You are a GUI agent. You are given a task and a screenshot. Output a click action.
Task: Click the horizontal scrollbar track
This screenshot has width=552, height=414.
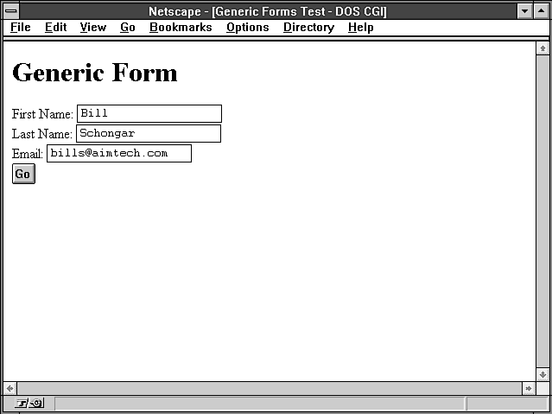(x=270, y=388)
